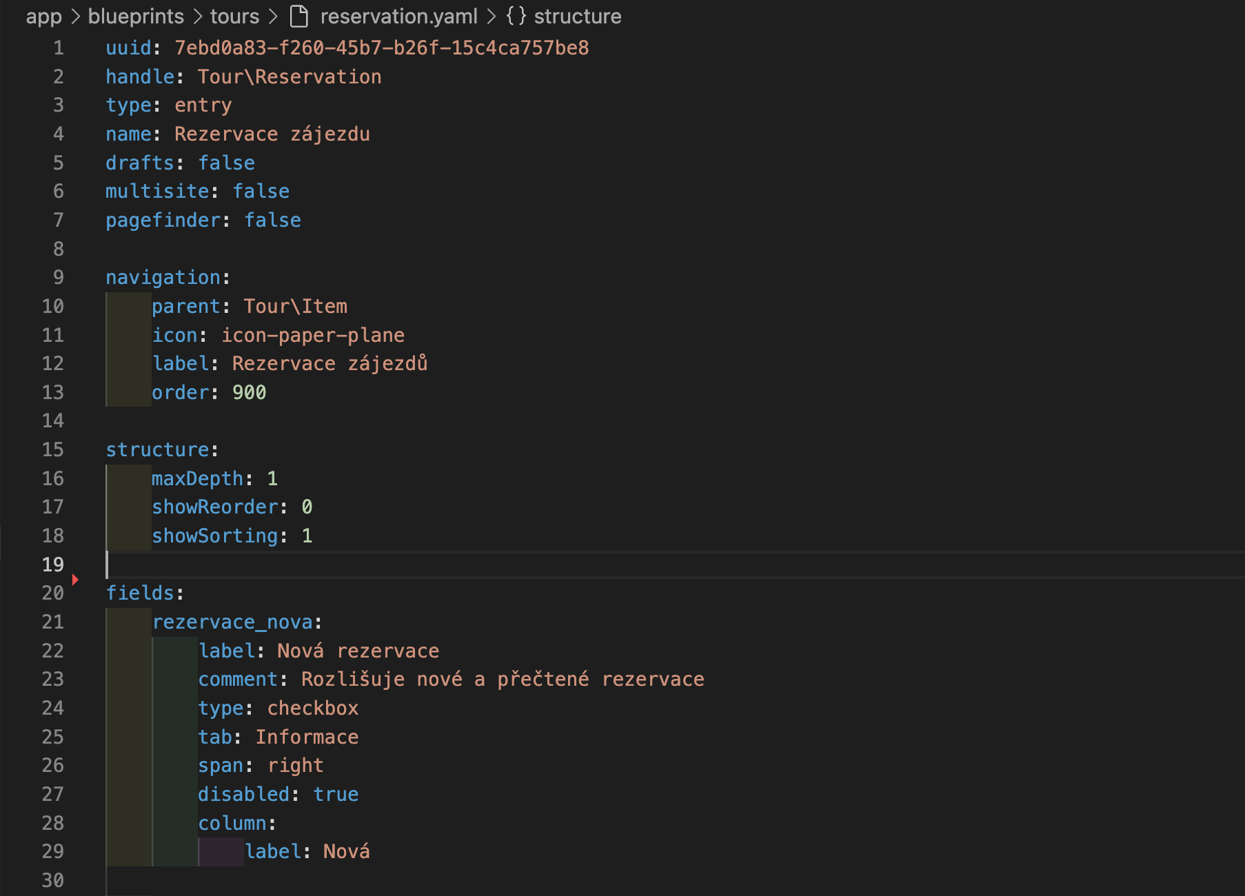The height and width of the screenshot is (896, 1245).
Task: Click the comment text 'Rozlišuje nové a přečtené rezervace'
Action: click(503, 679)
